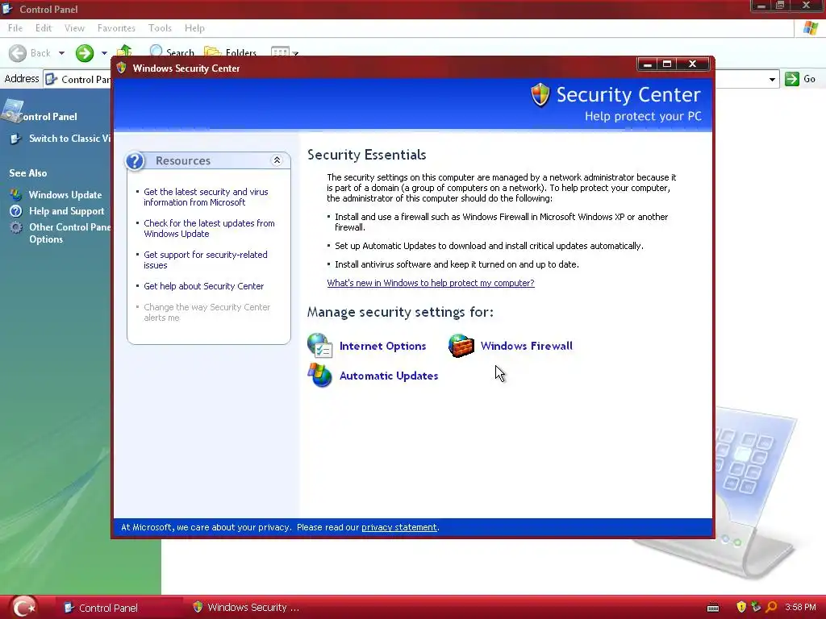Click Check for the latest updates link
The image size is (826, 619).
coord(209,228)
